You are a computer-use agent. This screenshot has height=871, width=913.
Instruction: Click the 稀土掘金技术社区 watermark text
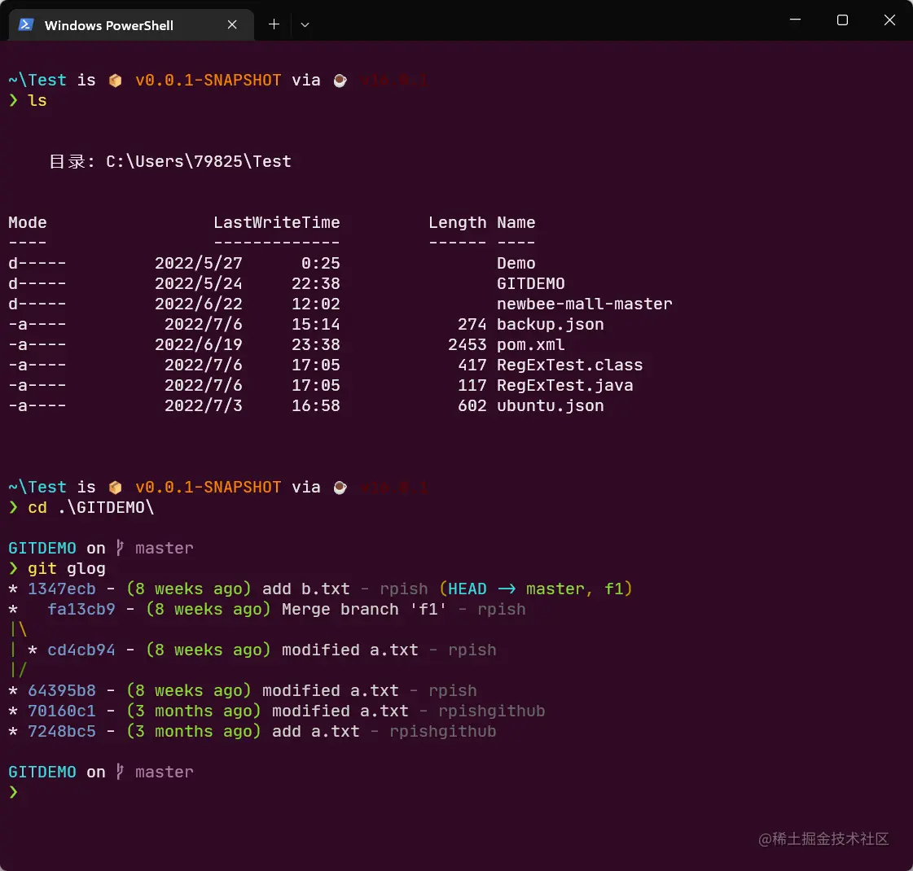823,839
